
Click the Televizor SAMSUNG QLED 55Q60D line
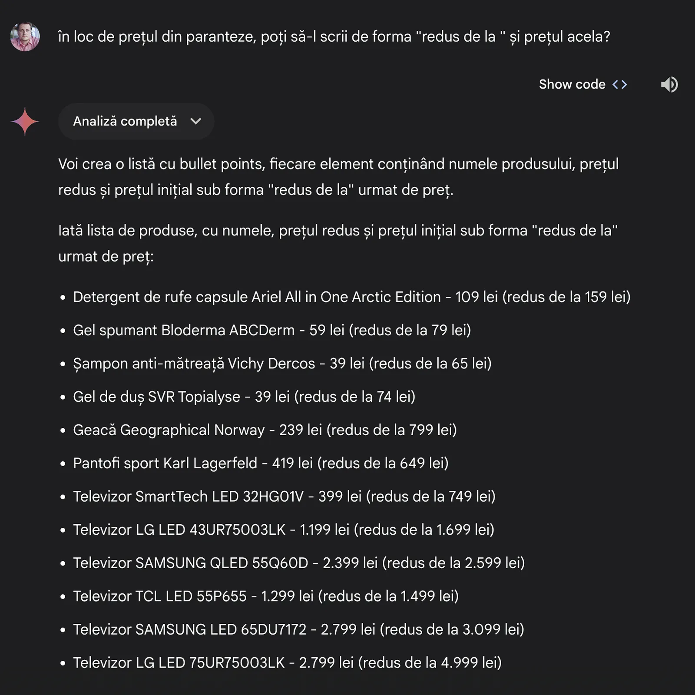[299, 563]
